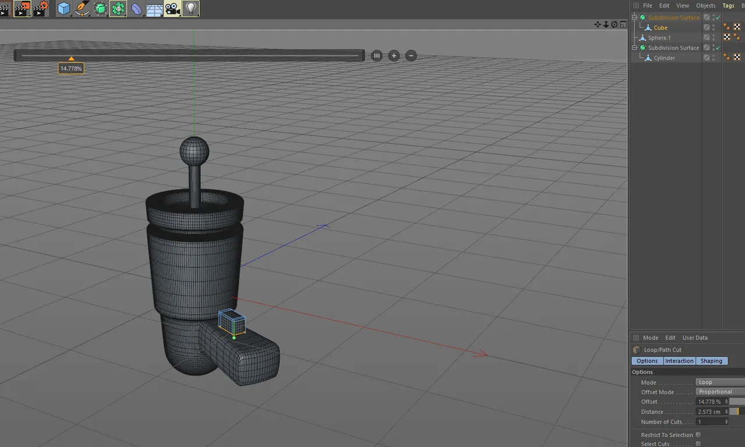The height and width of the screenshot is (447, 745).
Task: Toggle the Cube layer box
Action: tap(707, 27)
